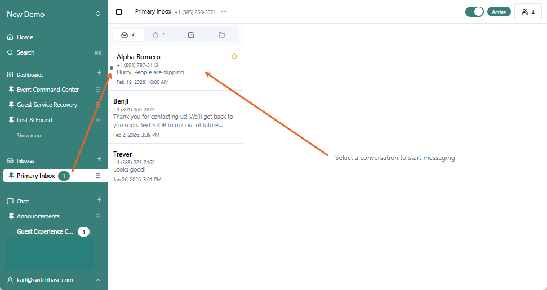Open the Guest Service Recovery dashboard
The width and height of the screenshot is (547, 290).
click(47, 105)
